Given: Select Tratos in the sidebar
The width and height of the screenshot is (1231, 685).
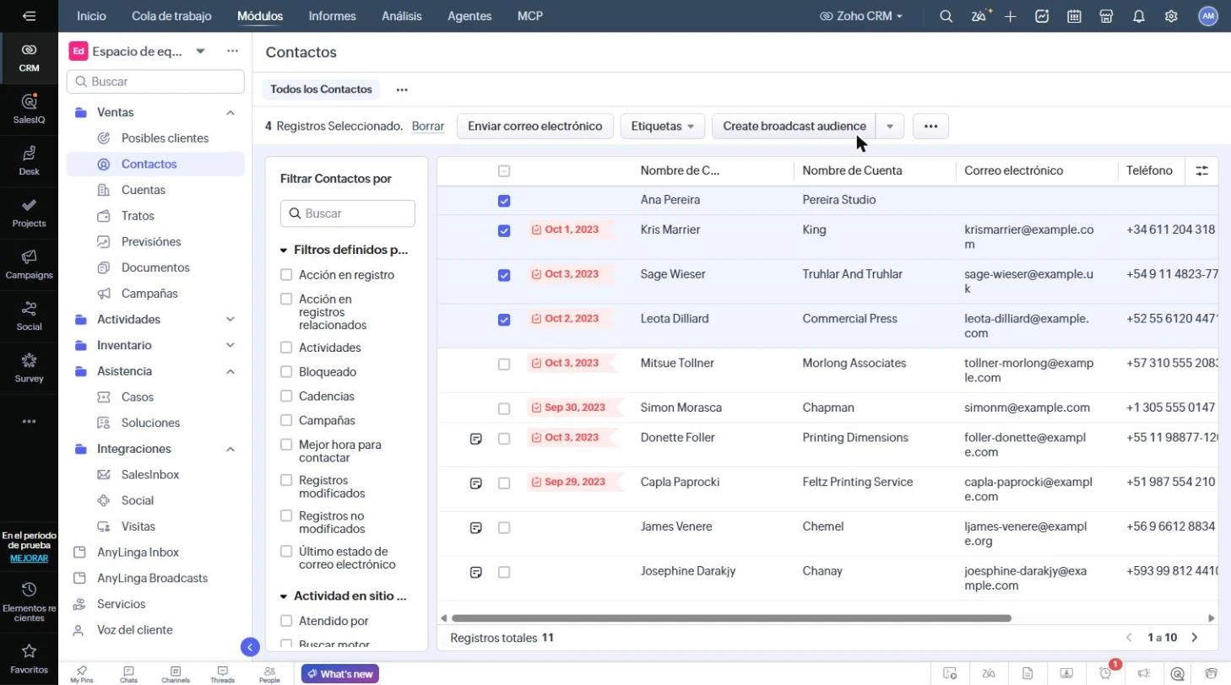Looking at the screenshot, I should [138, 216].
